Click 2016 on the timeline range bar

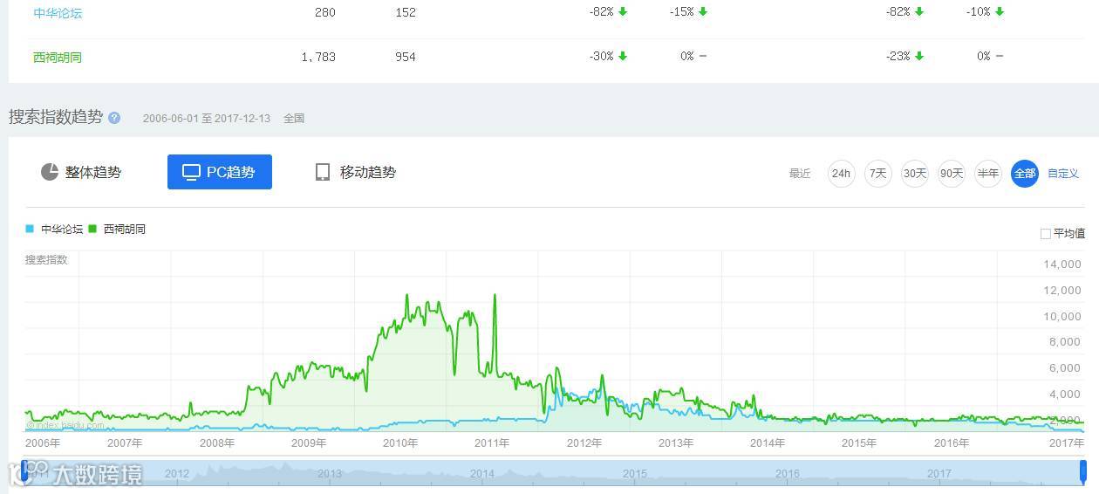click(x=788, y=473)
